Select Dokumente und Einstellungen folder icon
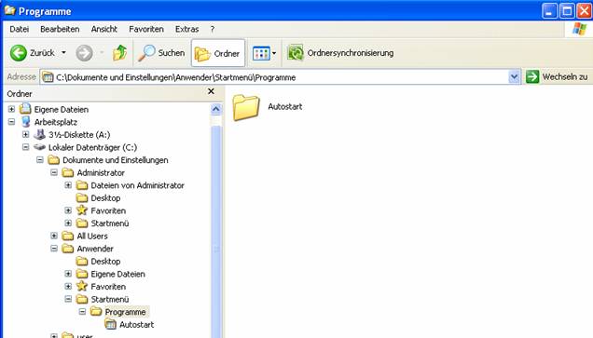The image size is (593, 338). (54, 160)
